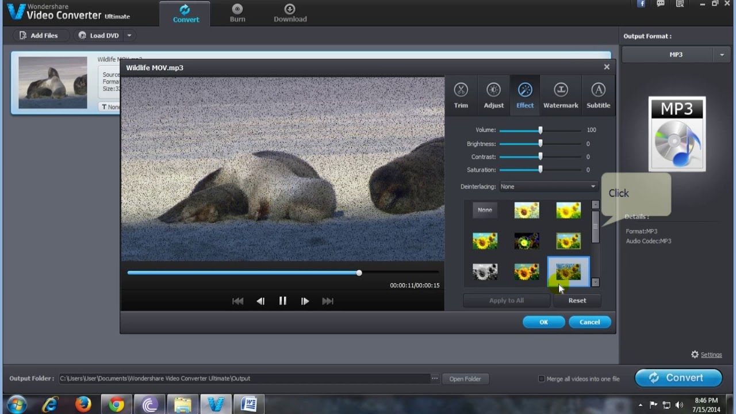The width and height of the screenshot is (736, 414).
Task: Select the dark neon sunflower effect
Action: point(527,241)
